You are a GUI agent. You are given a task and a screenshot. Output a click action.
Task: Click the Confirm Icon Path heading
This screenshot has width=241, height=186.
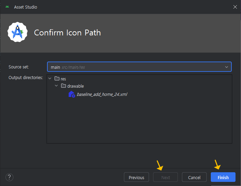tap(67, 33)
